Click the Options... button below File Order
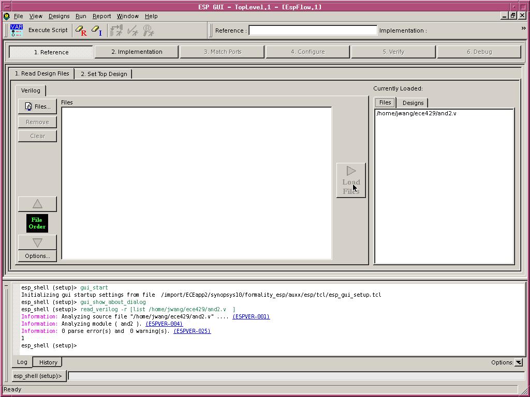The width and height of the screenshot is (530, 397). point(37,256)
